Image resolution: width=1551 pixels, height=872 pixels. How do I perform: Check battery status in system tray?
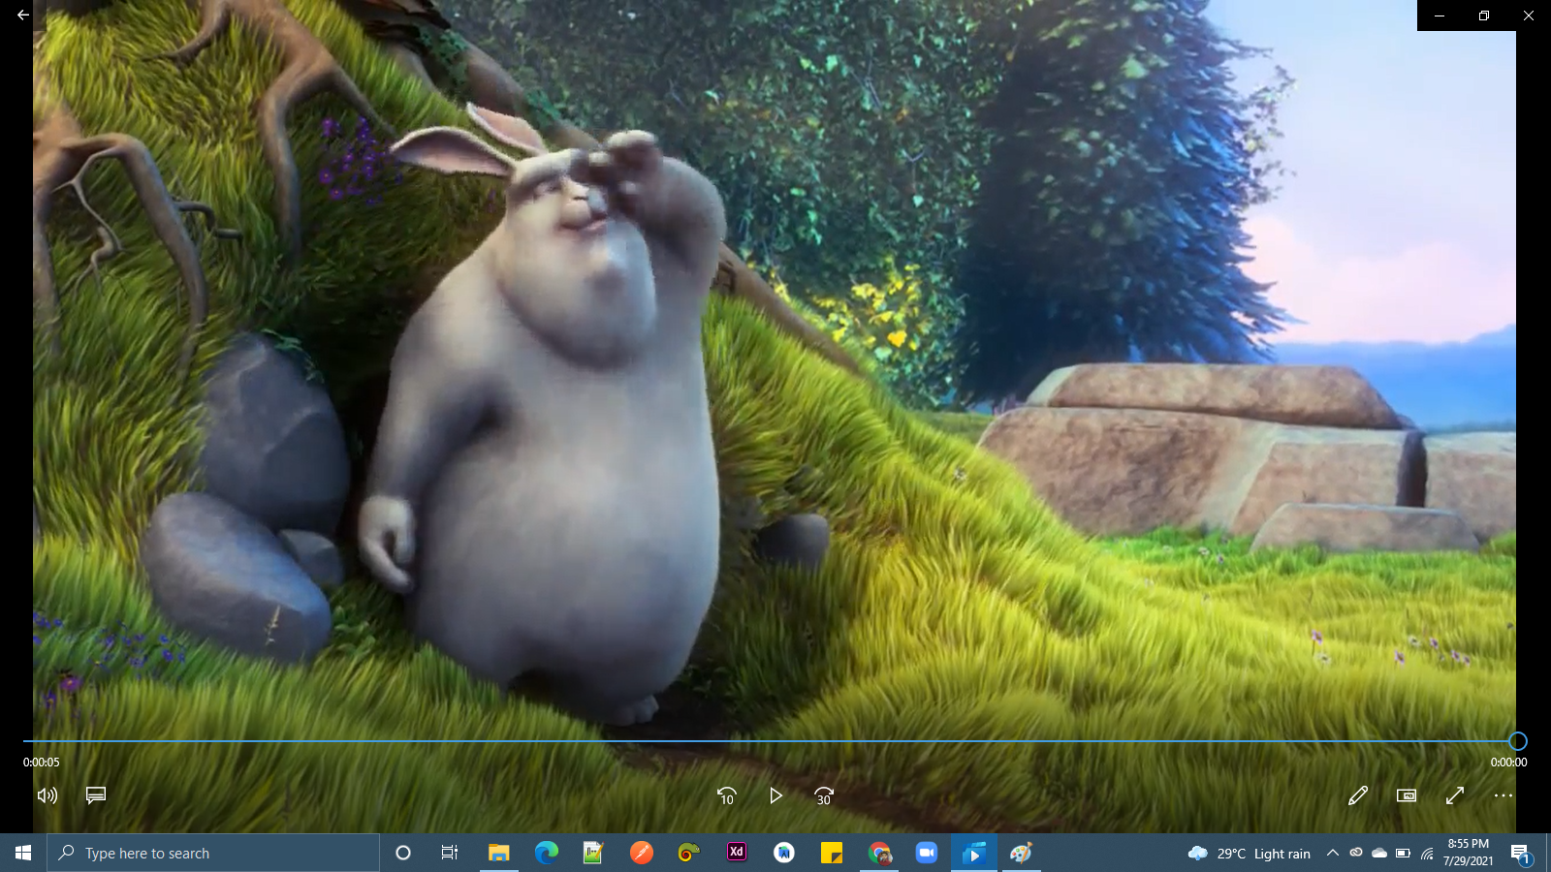(1403, 854)
